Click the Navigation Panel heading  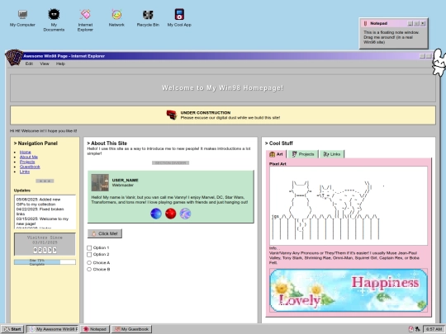pos(36,143)
